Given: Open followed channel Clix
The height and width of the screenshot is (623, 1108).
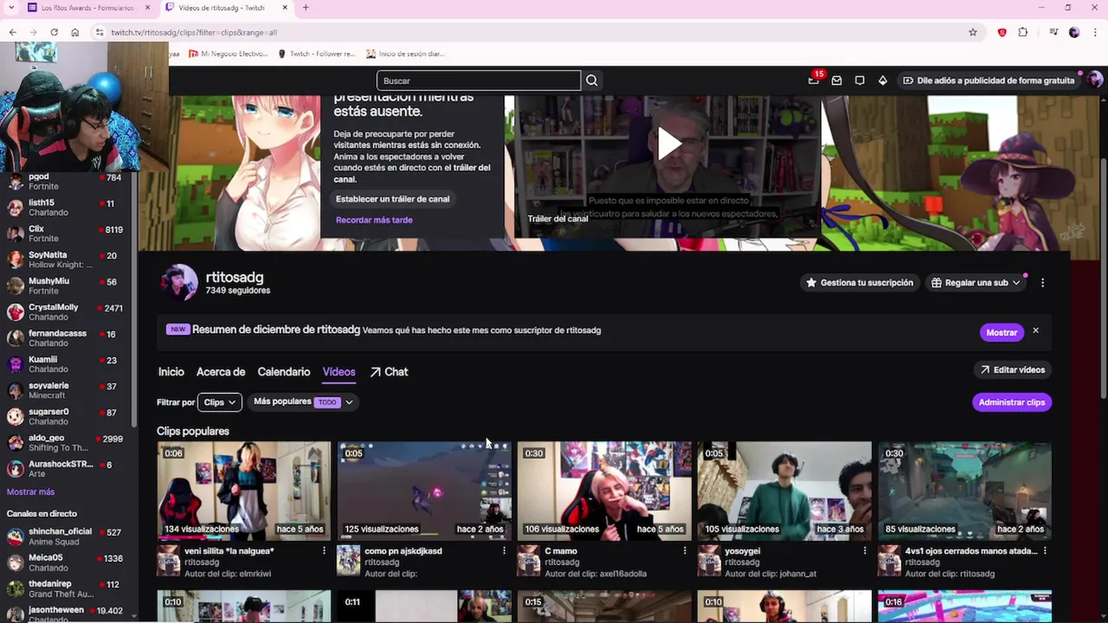Looking at the screenshot, I should coord(65,234).
